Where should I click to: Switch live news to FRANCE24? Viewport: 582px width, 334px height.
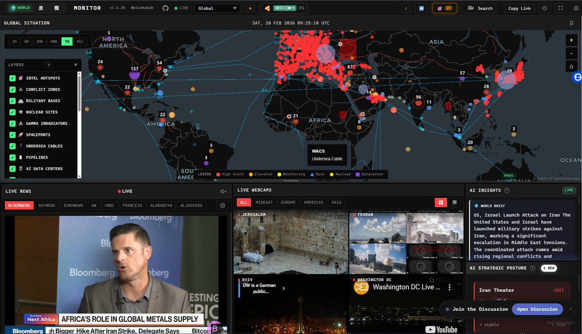(131, 206)
